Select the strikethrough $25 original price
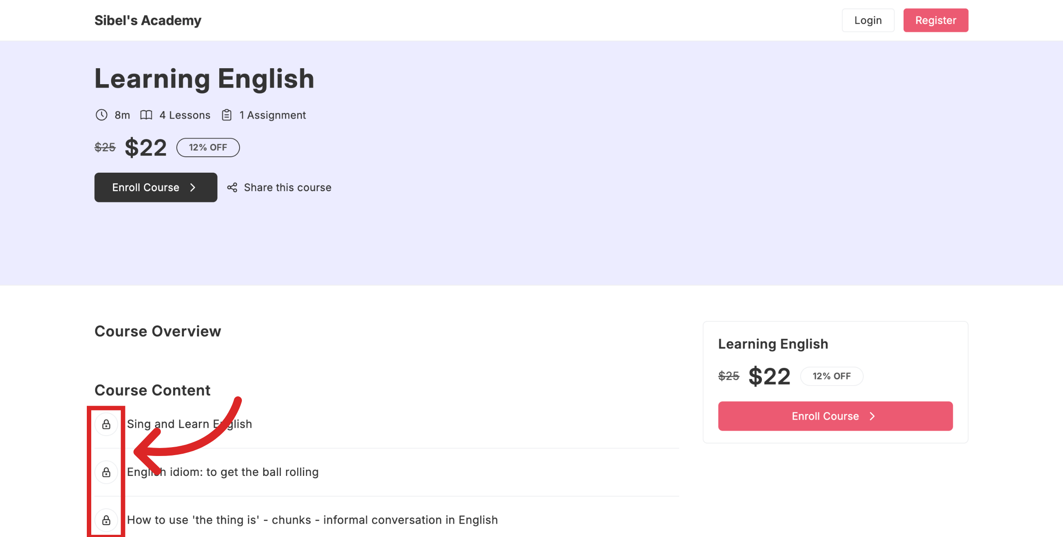The height and width of the screenshot is (537, 1063). point(105,147)
